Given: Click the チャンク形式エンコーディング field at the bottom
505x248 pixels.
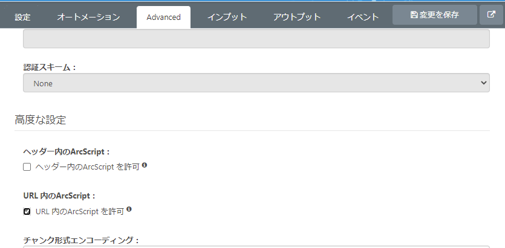Looking at the screenshot, I should coord(256,246).
